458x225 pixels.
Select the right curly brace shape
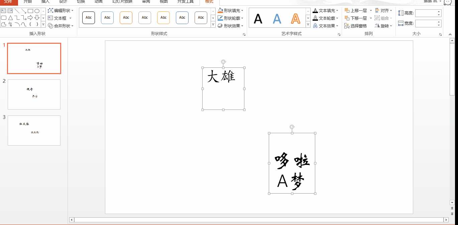coord(37,24)
